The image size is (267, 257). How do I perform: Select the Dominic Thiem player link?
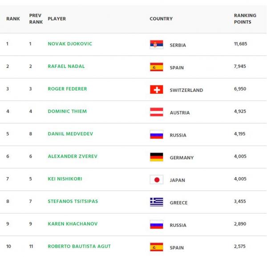click(67, 111)
